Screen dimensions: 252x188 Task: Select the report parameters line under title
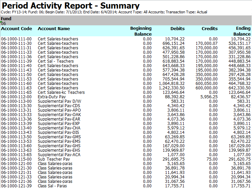(x=104, y=12)
